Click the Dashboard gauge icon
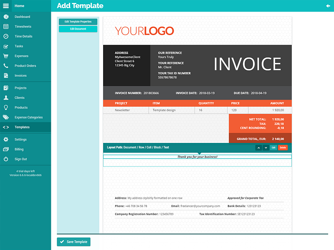Image resolution: width=334 pixels, height=250 pixels. (x=6, y=17)
